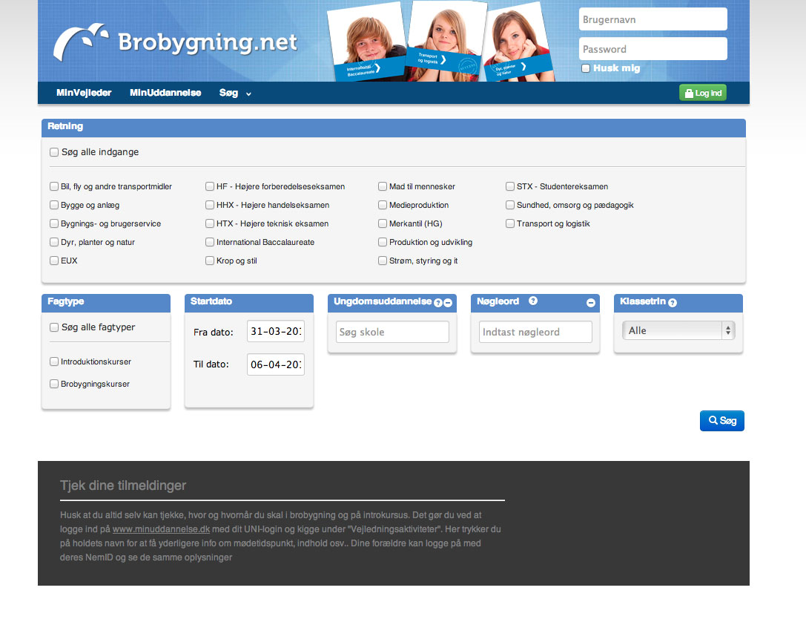Check HTX - Højere teknisk eksamen
The height and width of the screenshot is (625, 806).
pyautogui.click(x=210, y=223)
